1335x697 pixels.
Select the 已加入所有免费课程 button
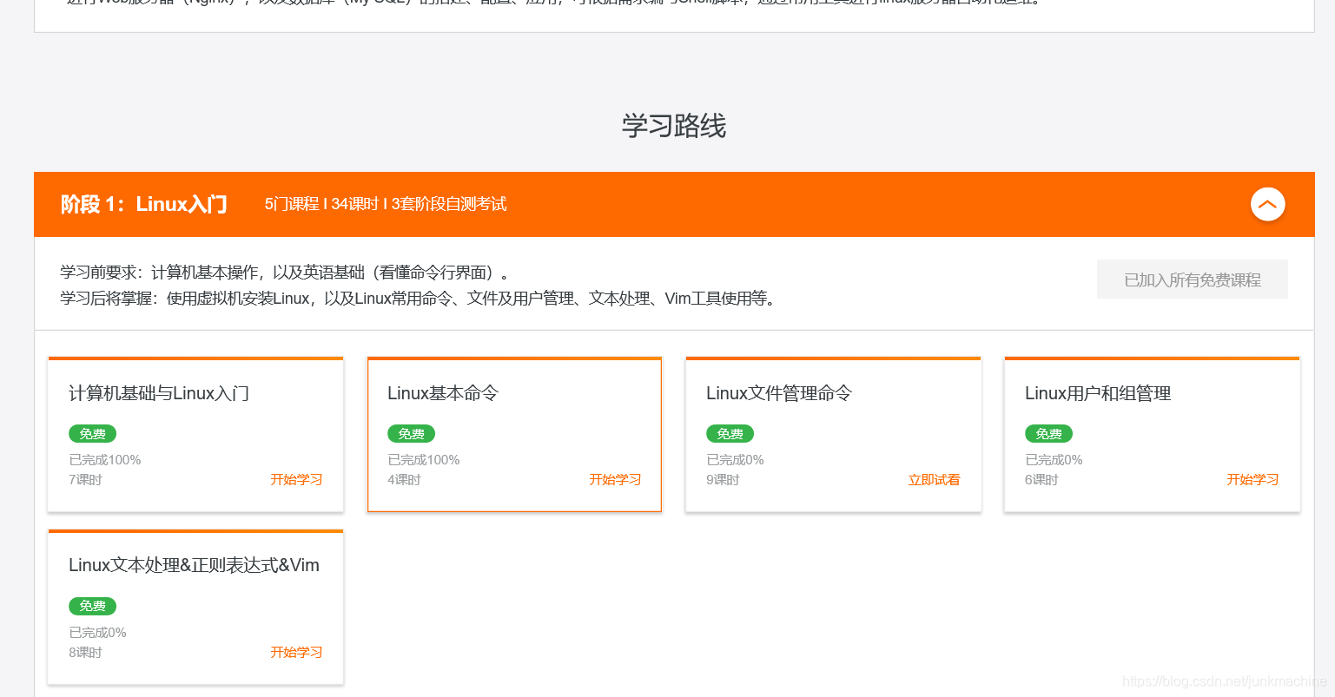click(1192, 279)
